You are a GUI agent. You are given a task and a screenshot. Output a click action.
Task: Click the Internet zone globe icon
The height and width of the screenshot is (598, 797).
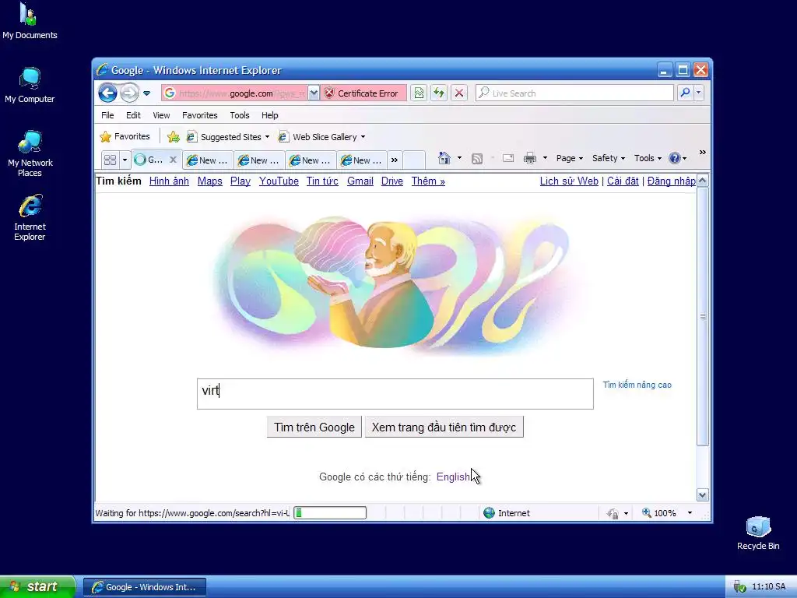(x=489, y=512)
